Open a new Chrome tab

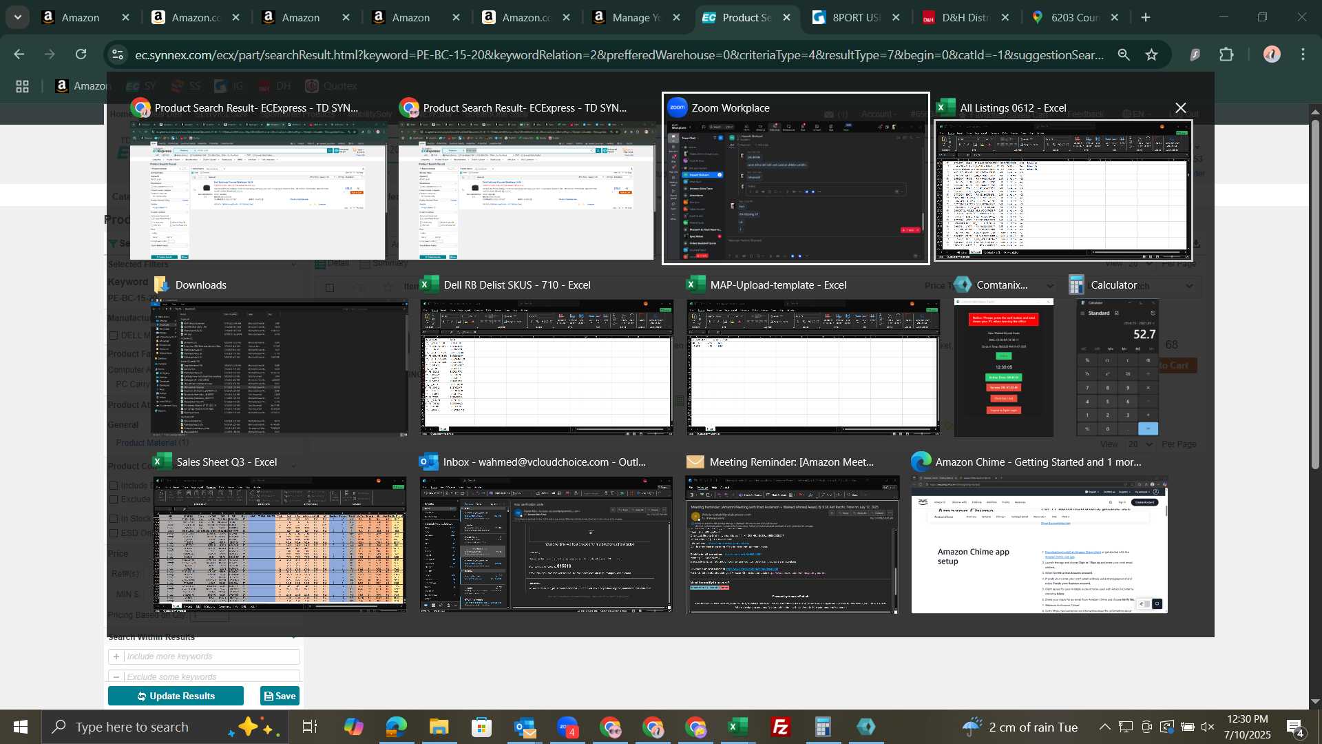click(1146, 18)
